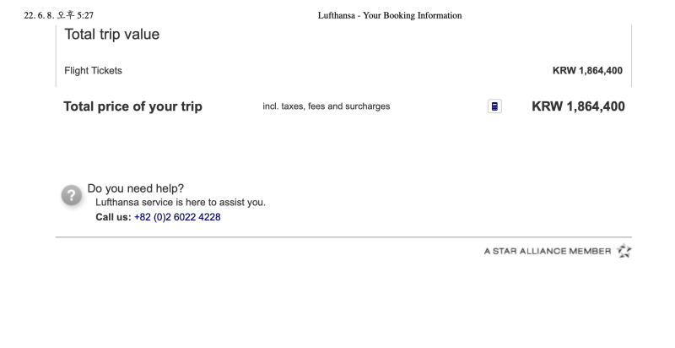Click the Star Alliance star logo
Viewport: 675px width, 348px height.
point(624,251)
